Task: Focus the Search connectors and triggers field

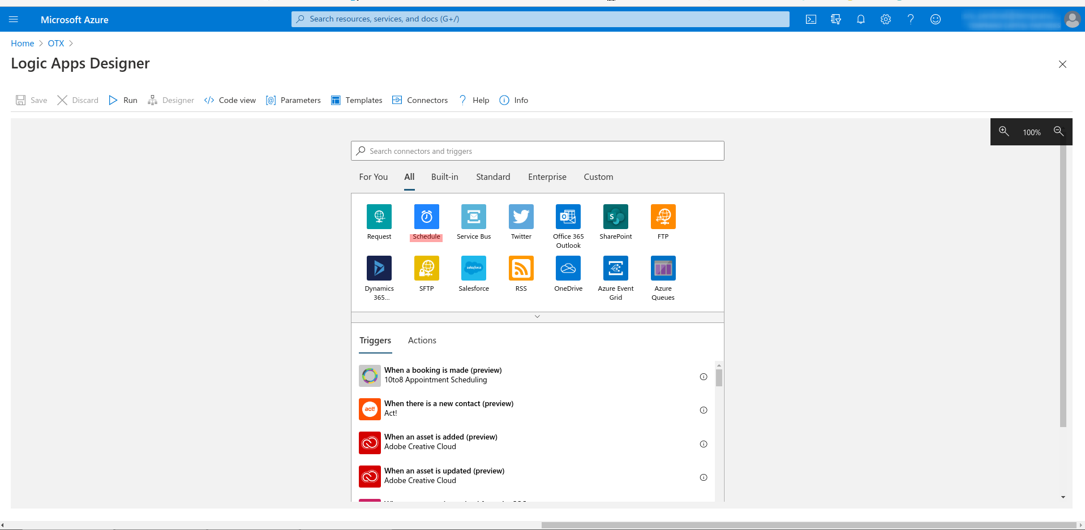Action: [x=537, y=151]
